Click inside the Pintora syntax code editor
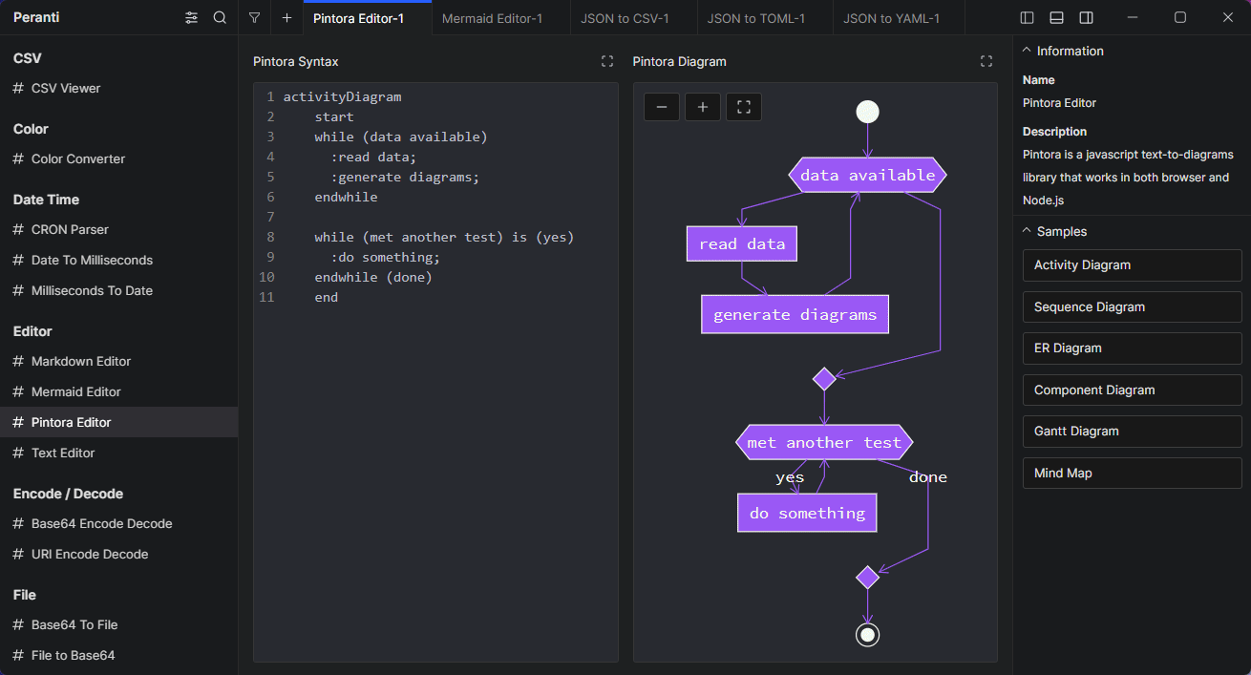The width and height of the screenshot is (1251, 675). coord(435,372)
